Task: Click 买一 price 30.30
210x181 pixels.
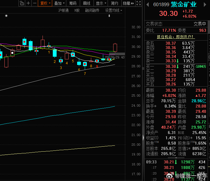Action: [x=171, y=66]
